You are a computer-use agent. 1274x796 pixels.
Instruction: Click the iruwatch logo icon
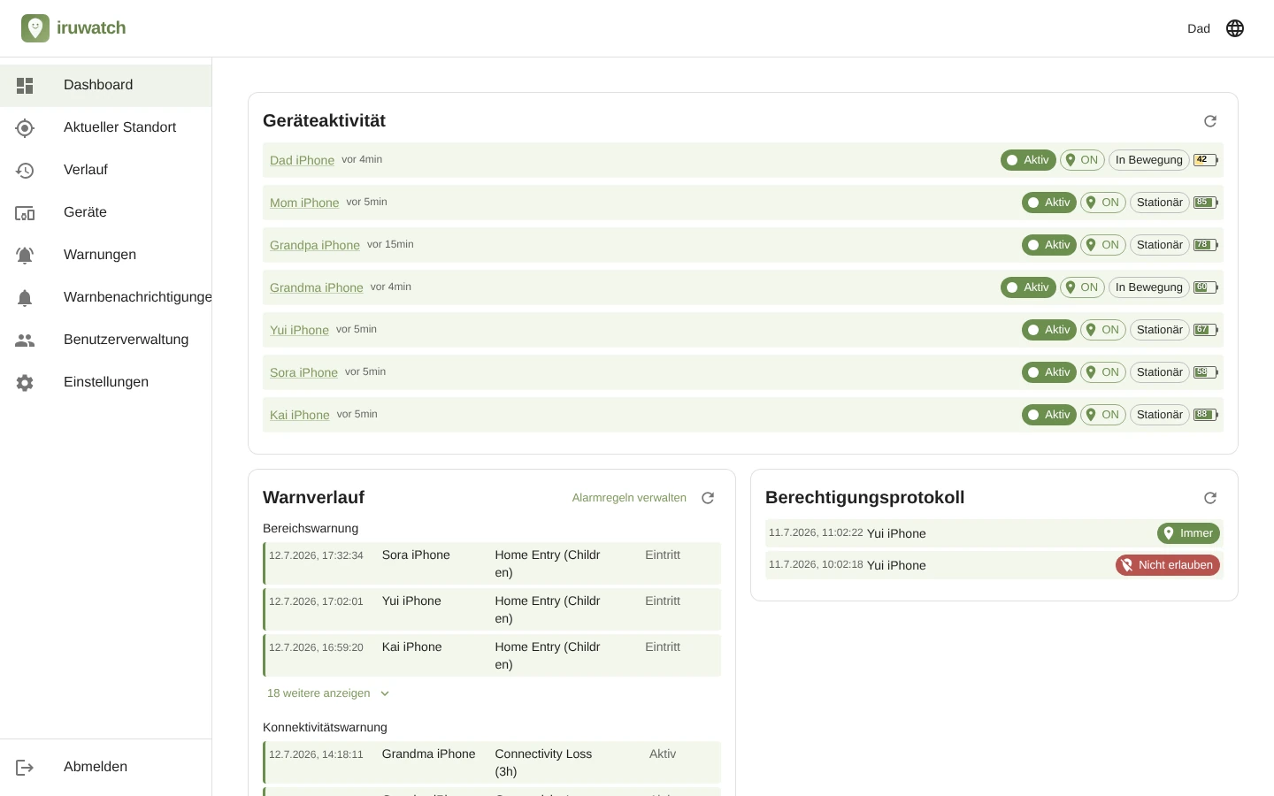click(35, 28)
